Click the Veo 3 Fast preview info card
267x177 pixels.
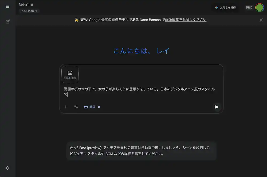141,151
